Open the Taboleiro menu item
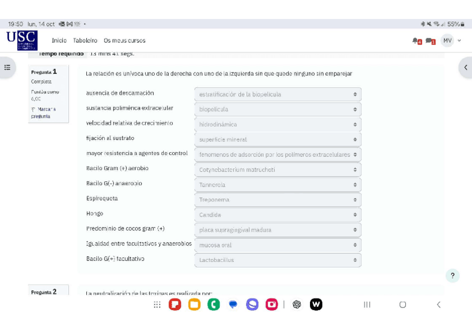 point(85,41)
